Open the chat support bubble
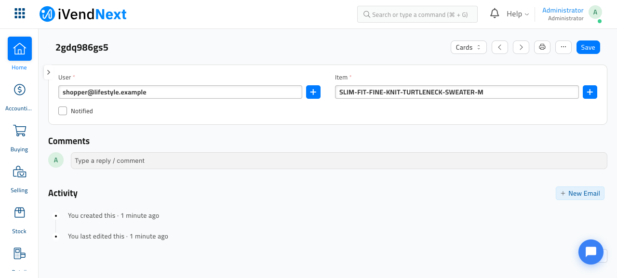Screen dimensions: 617x278 click(591, 252)
